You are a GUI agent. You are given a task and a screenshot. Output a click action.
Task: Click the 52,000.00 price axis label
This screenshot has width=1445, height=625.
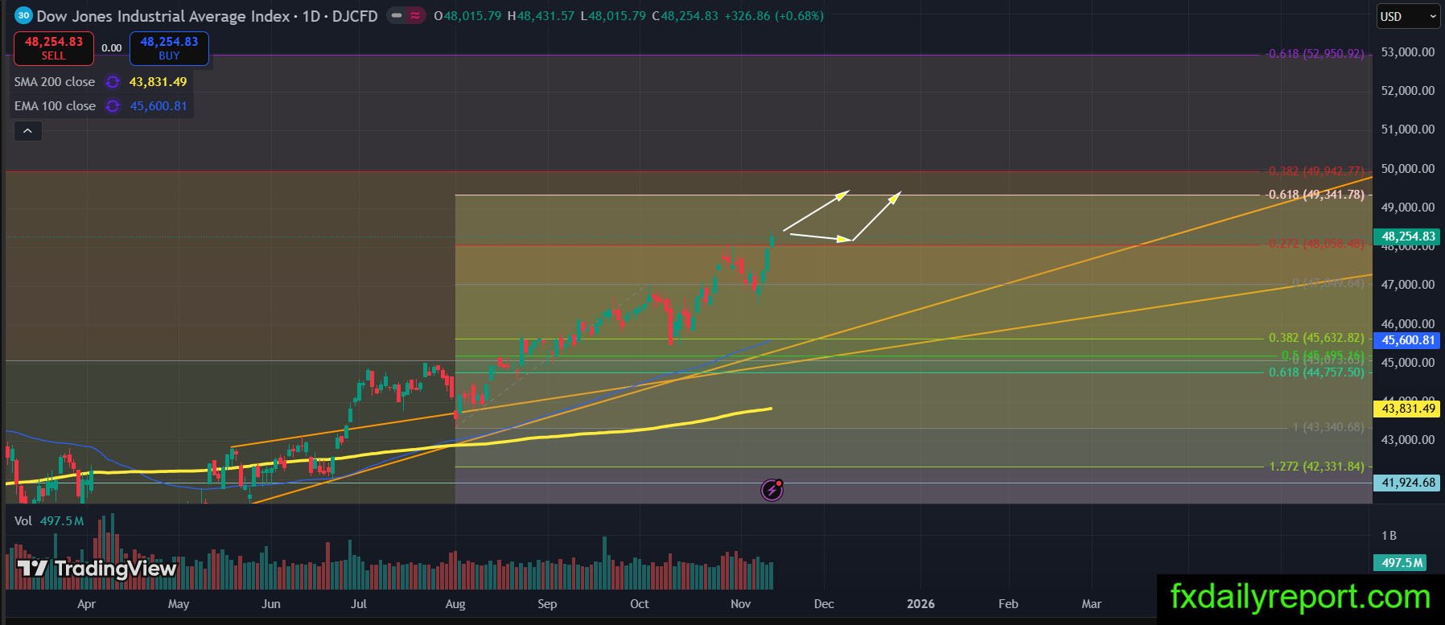1408,91
